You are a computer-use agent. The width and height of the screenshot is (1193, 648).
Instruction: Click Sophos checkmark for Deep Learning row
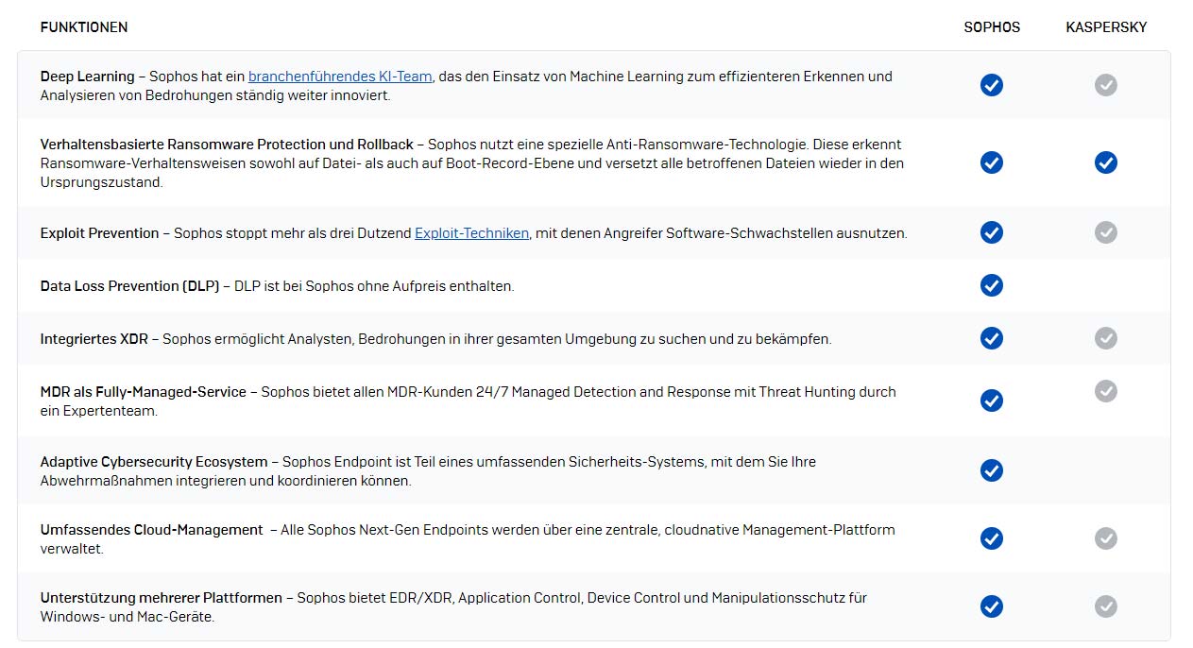coord(991,85)
